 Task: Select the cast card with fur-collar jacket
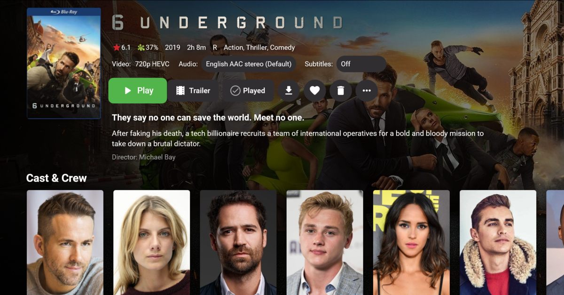click(x=498, y=242)
